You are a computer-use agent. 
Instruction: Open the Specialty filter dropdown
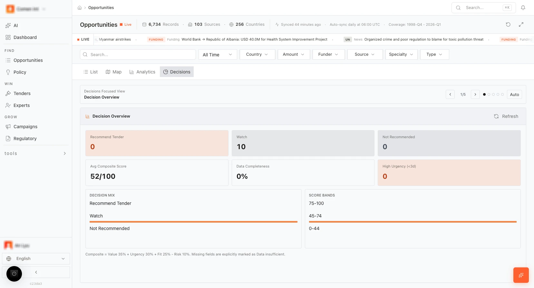point(402,54)
